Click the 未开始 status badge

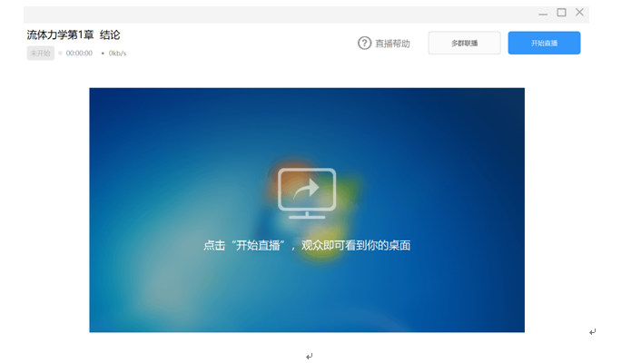(40, 54)
